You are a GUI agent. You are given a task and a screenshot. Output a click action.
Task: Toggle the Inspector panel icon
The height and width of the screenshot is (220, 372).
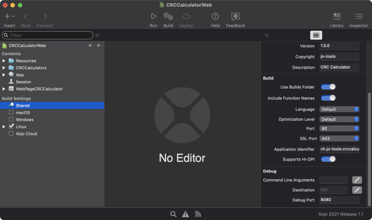pyautogui.click(x=359, y=16)
